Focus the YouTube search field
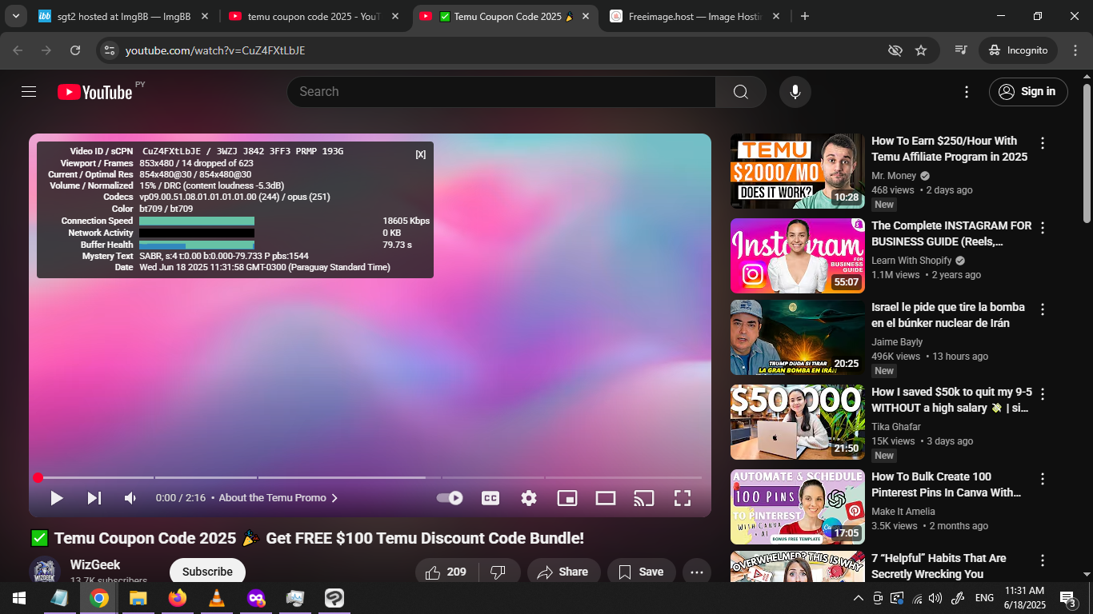The height and width of the screenshot is (614, 1093). click(x=501, y=92)
